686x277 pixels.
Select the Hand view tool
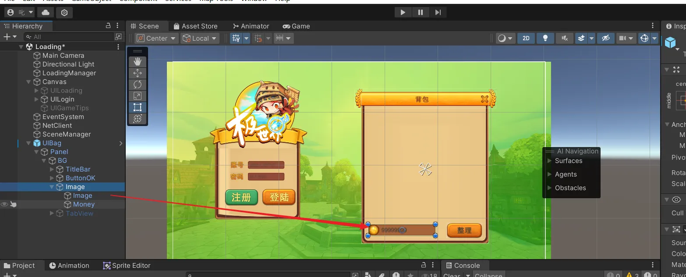coord(138,61)
